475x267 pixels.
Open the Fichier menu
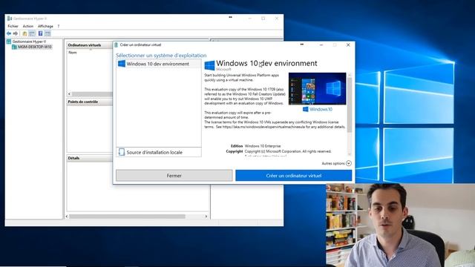click(13, 27)
